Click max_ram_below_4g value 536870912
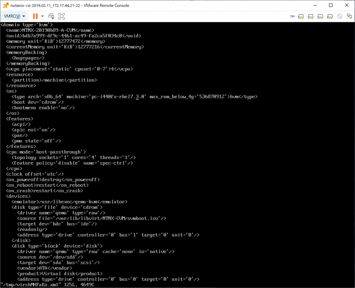 (x=212, y=97)
